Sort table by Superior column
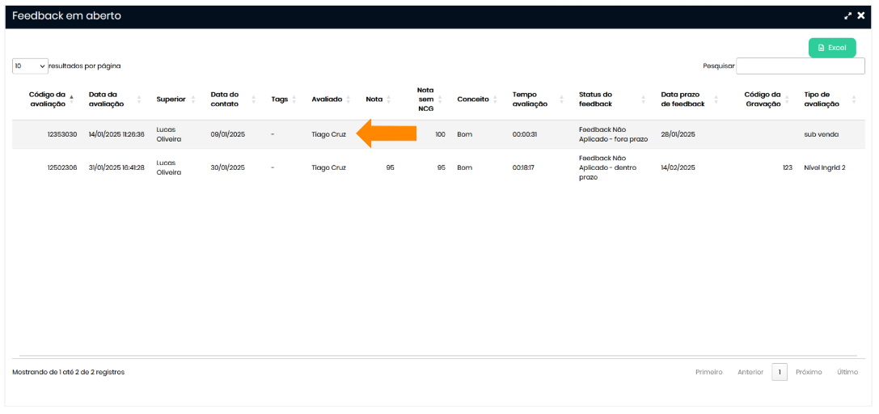 pos(171,99)
